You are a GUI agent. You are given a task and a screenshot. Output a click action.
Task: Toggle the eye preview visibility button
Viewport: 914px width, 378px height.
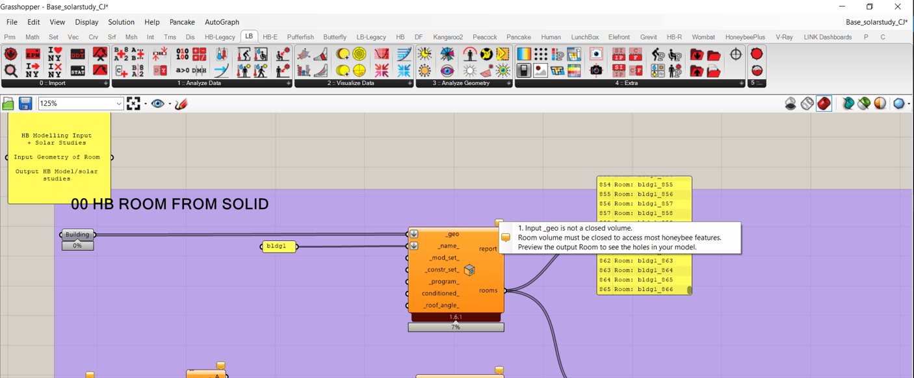click(157, 103)
